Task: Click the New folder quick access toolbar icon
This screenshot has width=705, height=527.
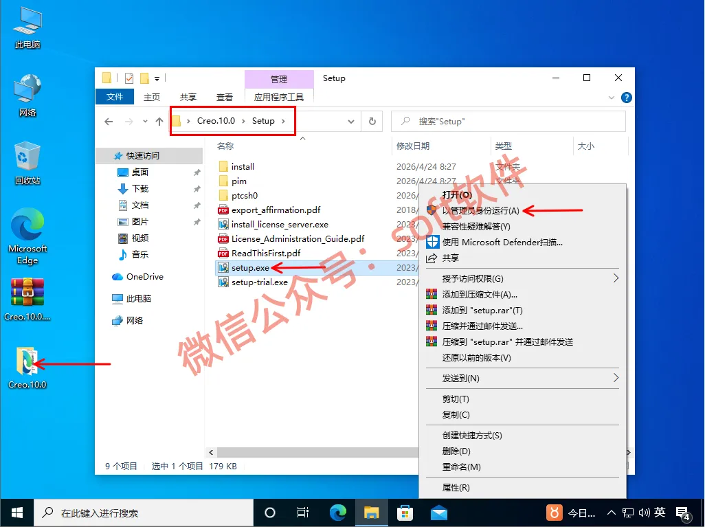Action: pos(144,78)
